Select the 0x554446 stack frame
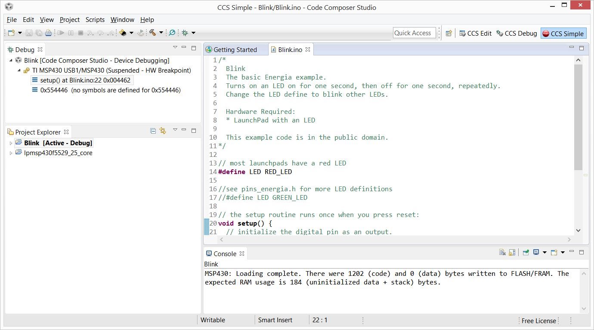 click(107, 90)
